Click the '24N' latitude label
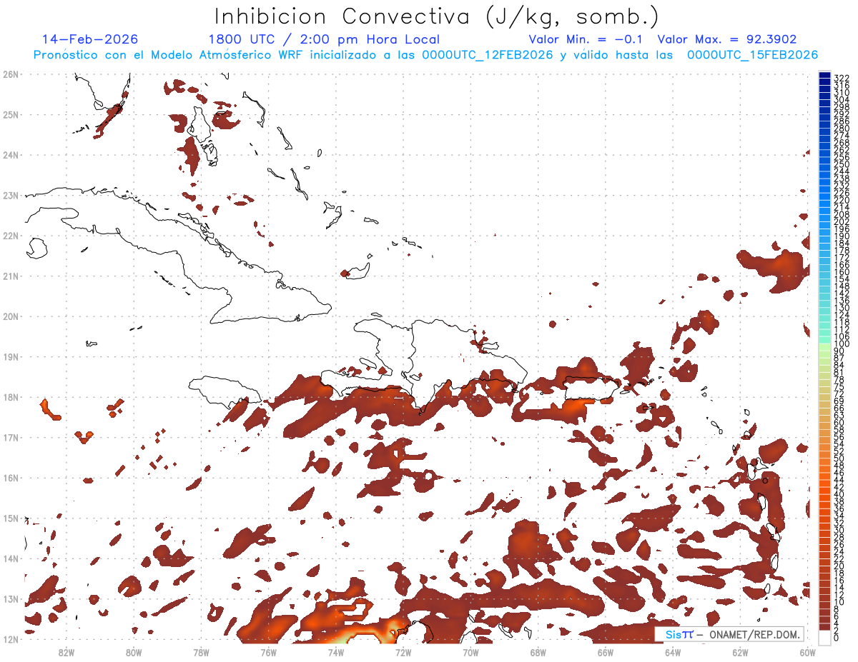This screenshot has width=858, height=662. [10, 155]
